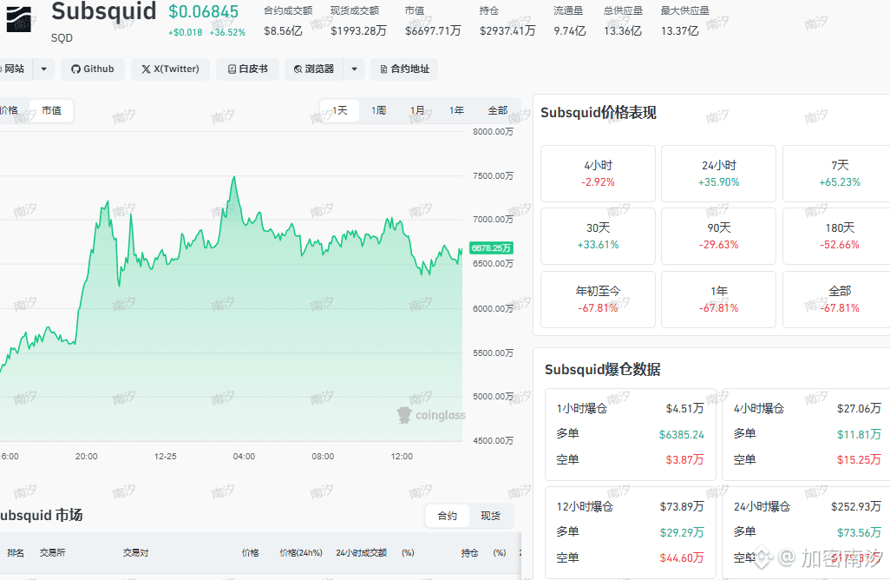Expand the 网站 website dropdown arrow

[43, 69]
